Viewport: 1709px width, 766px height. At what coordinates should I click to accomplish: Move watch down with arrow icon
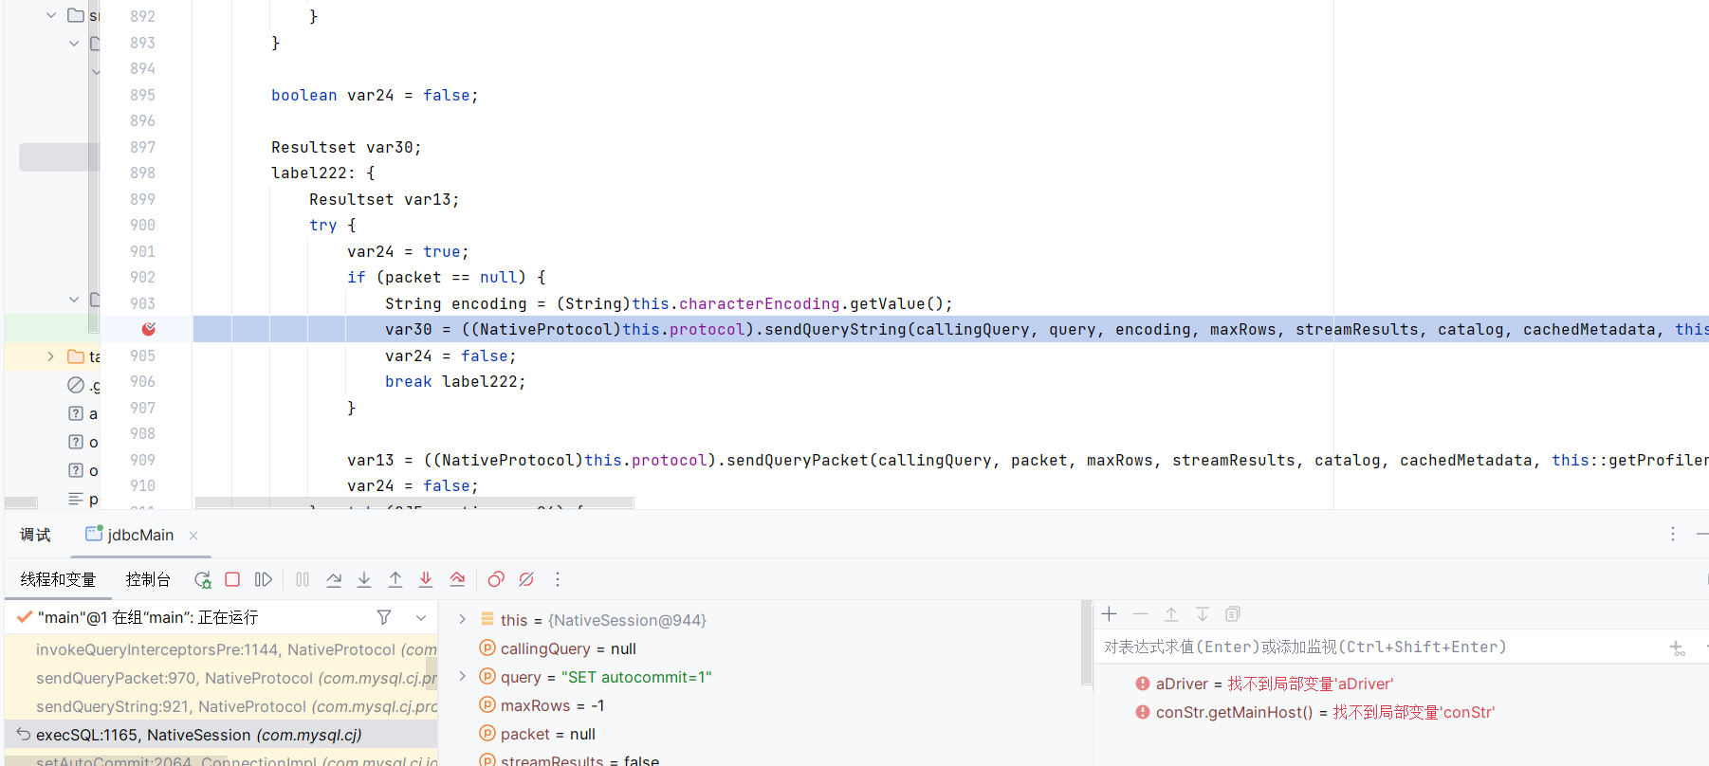(1203, 614)
